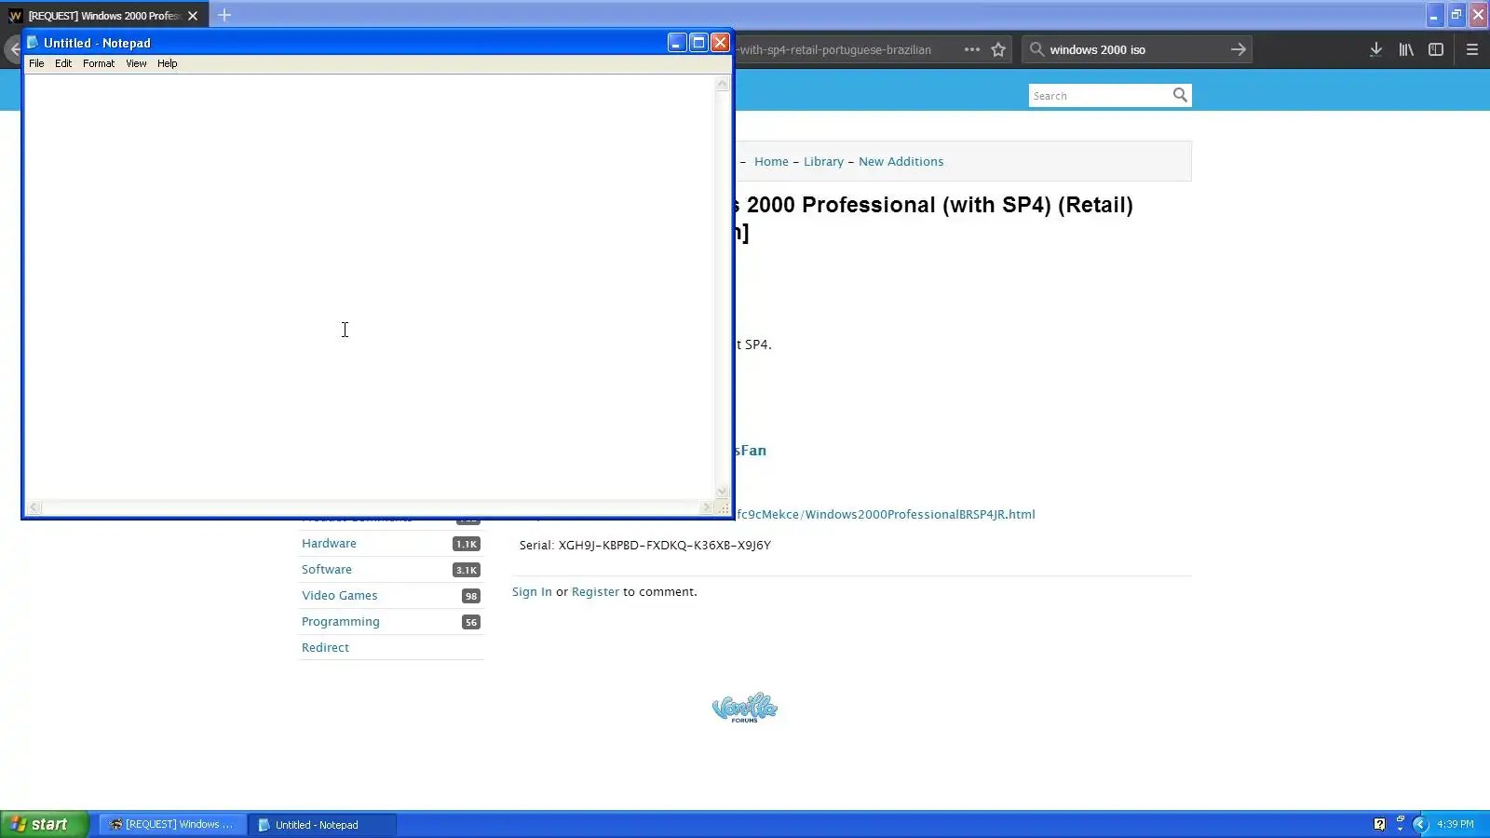Open the Redirect category link
This screenshot has height=838, width=1490.
point(325,647)
